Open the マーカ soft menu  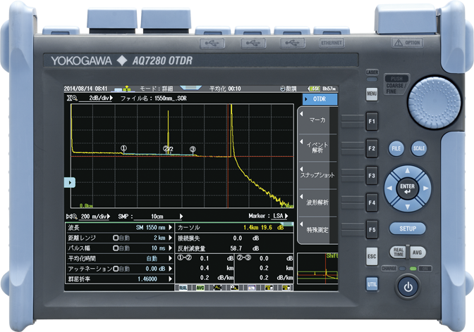pyautogui.click(x=317, y=120)
